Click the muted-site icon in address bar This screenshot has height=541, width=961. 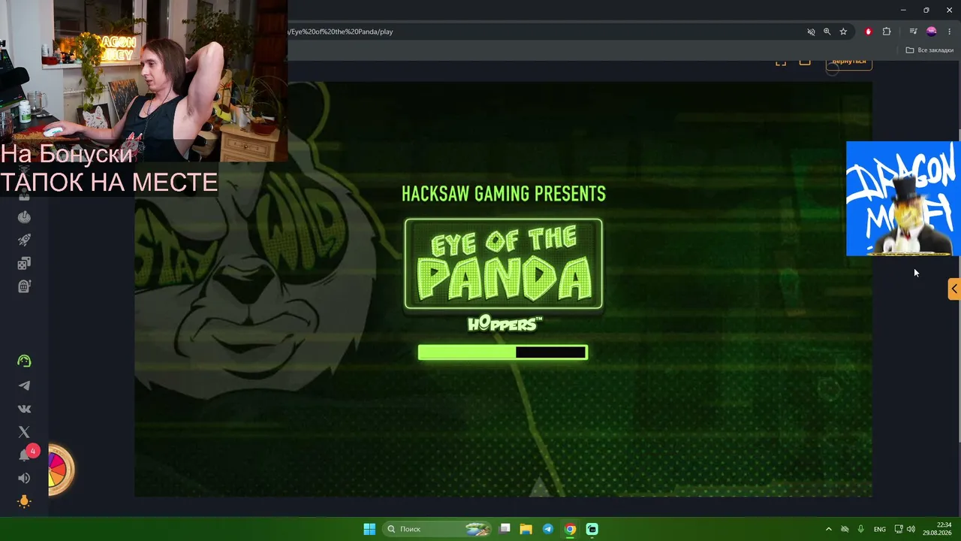click(x=811, y=32)
